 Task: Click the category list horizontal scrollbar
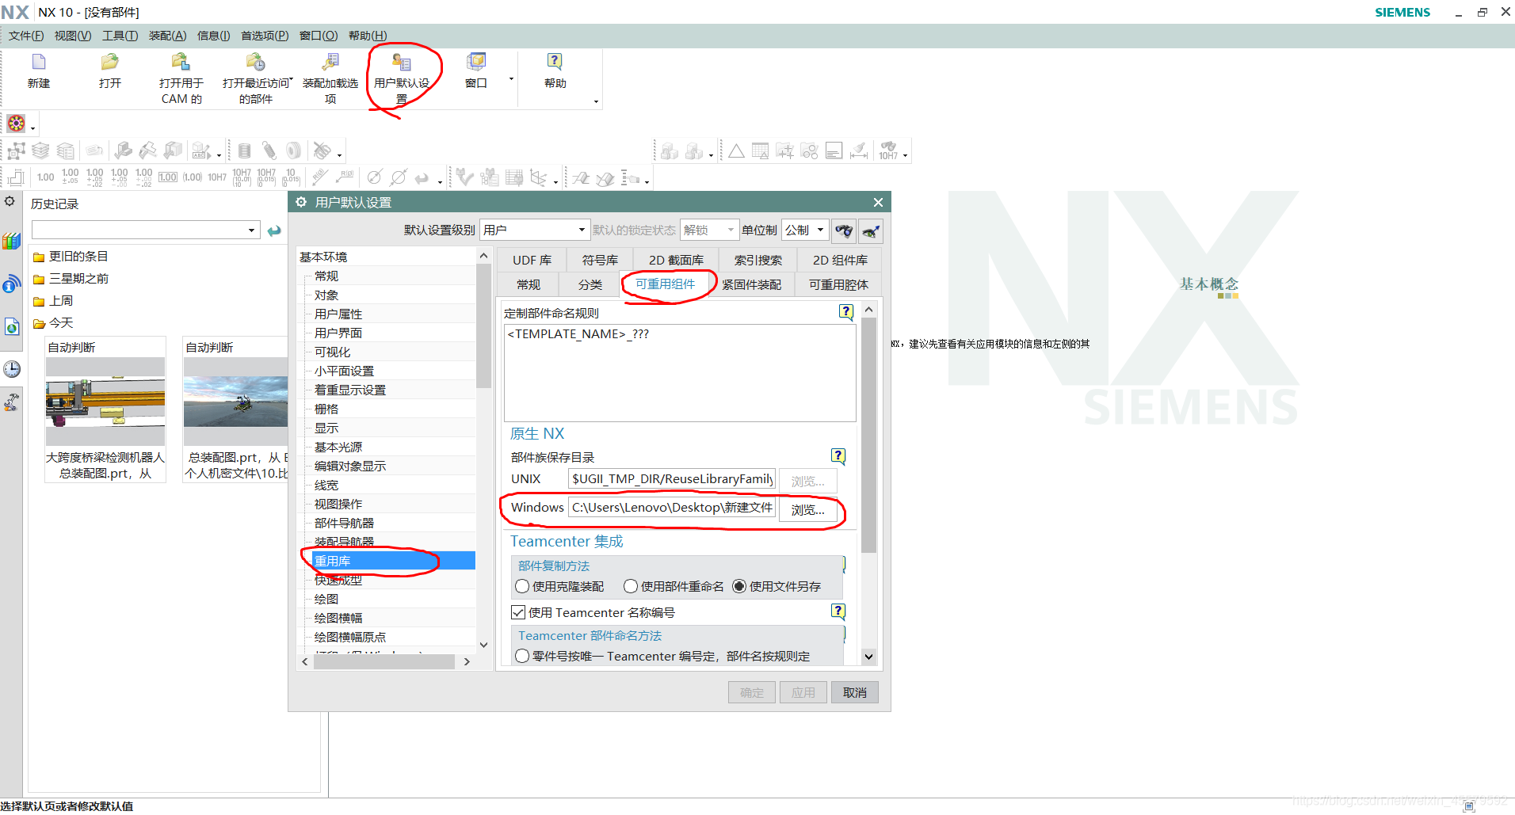(384, 661)
